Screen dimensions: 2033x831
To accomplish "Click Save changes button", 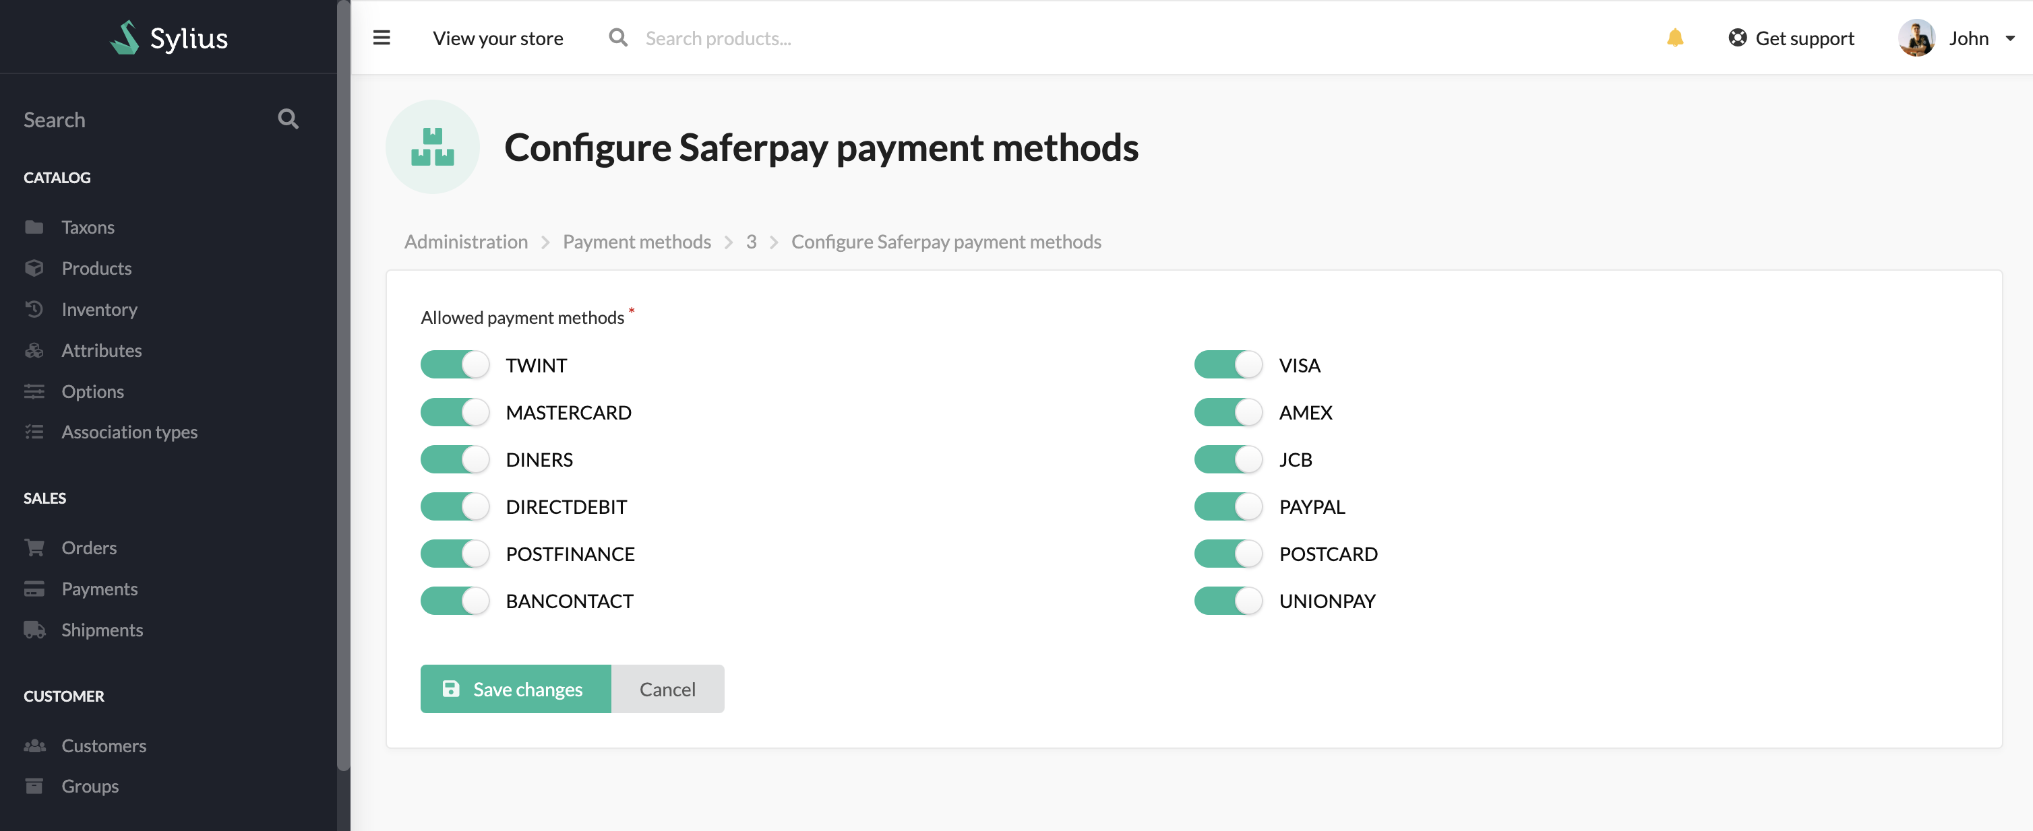I will pos(516,689).
